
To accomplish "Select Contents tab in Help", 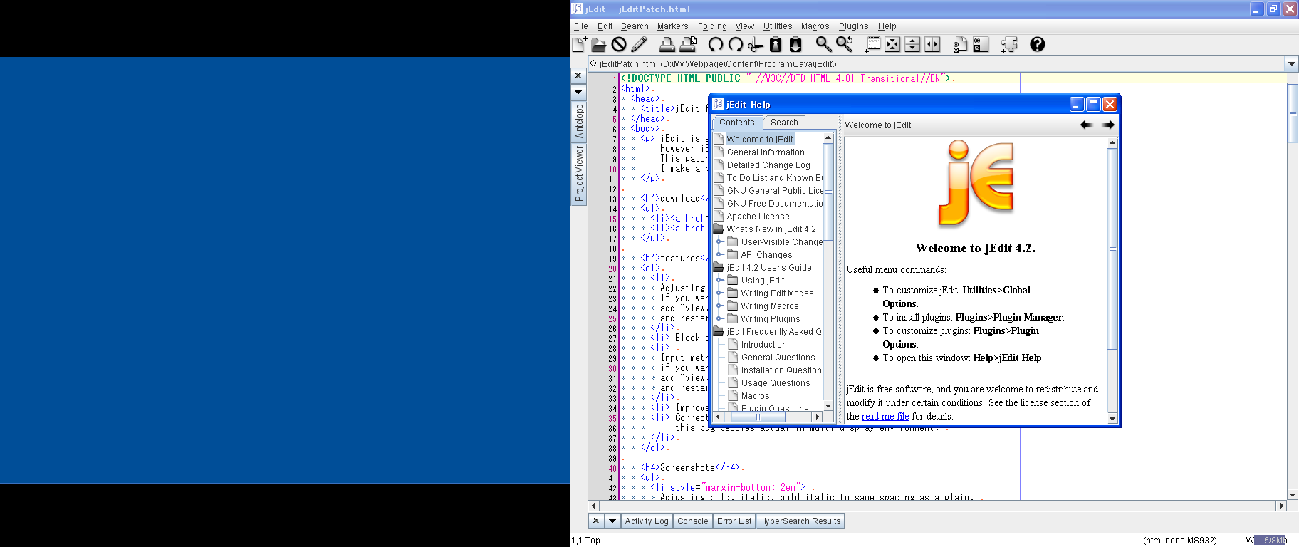I will click(736, 123).
